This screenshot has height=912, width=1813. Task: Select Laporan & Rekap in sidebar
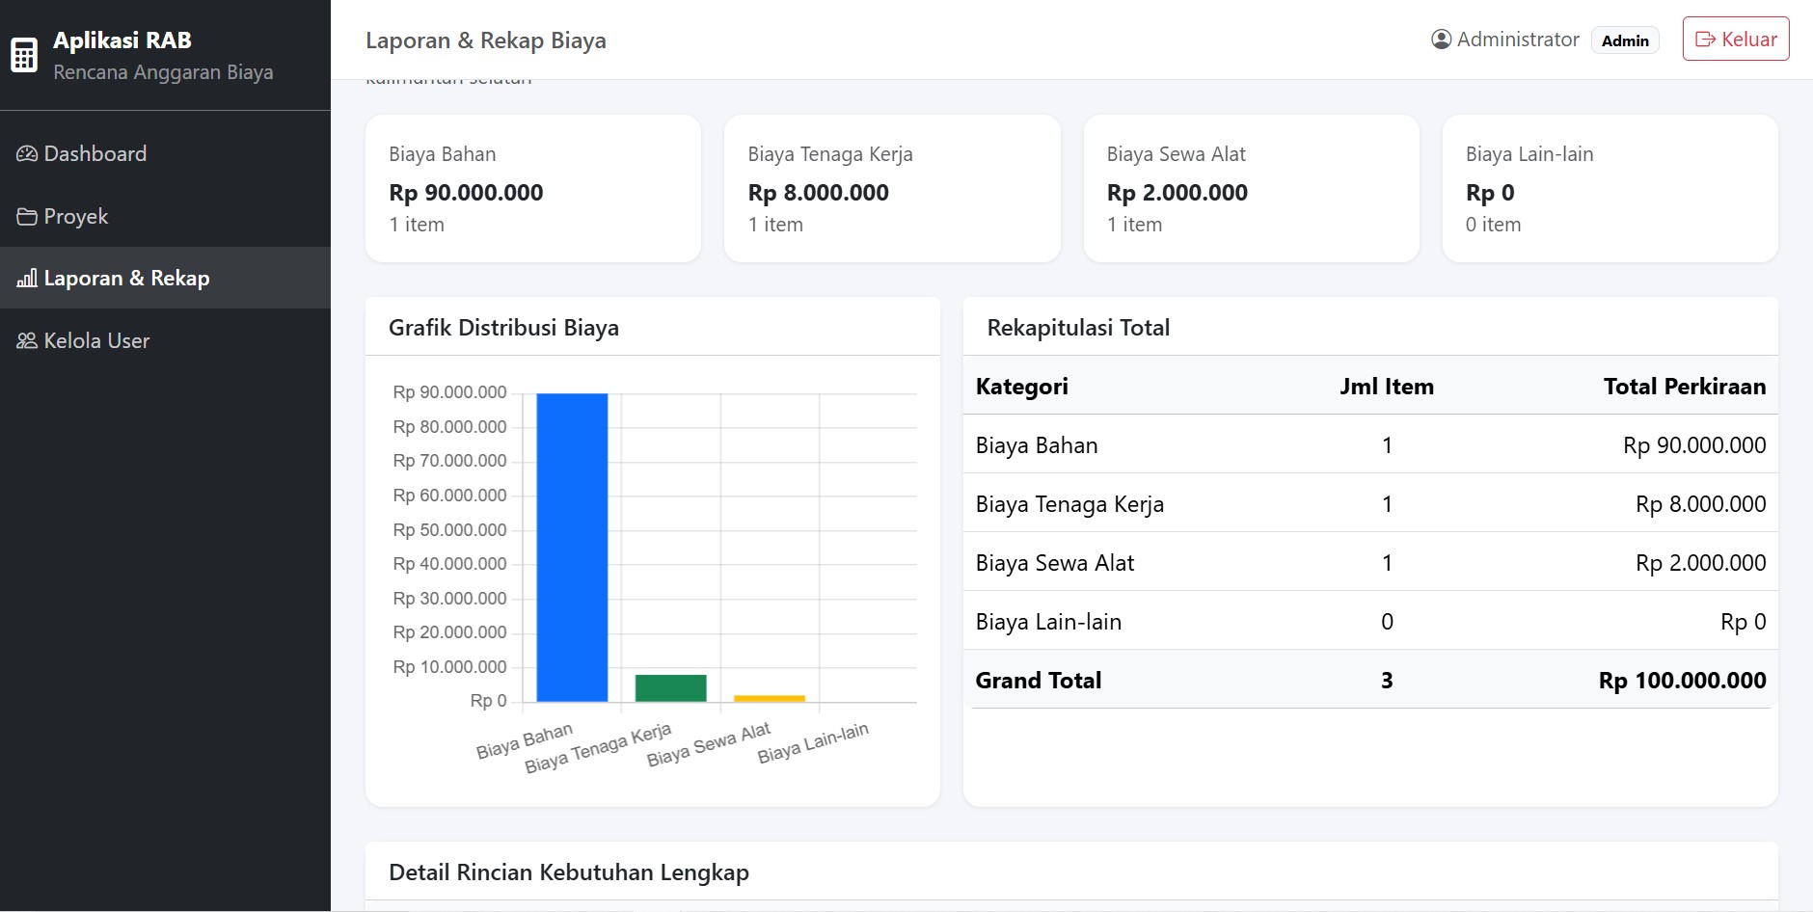click(165, 279)
